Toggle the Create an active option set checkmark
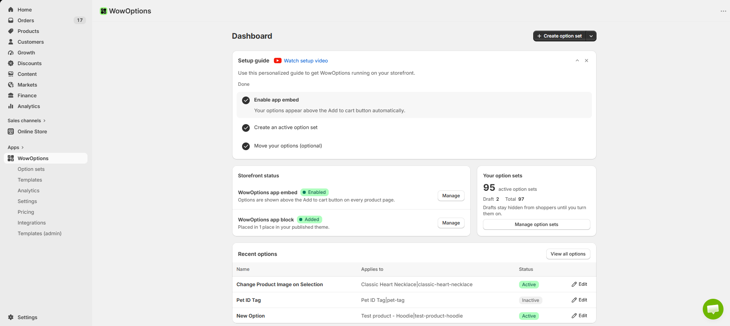The image size is (730, 326). [246, 128]
